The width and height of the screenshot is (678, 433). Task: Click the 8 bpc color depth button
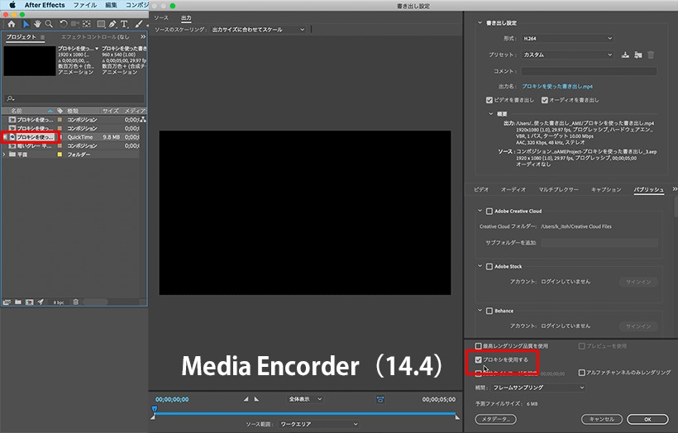click(59, 302)
